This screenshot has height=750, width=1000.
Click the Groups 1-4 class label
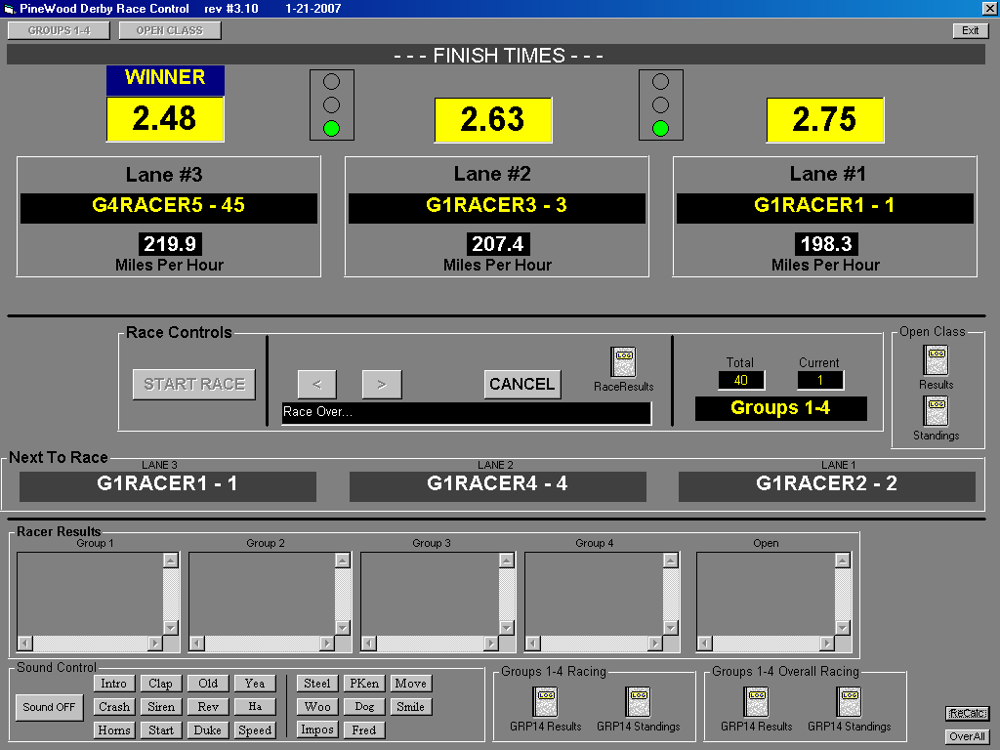780,408
